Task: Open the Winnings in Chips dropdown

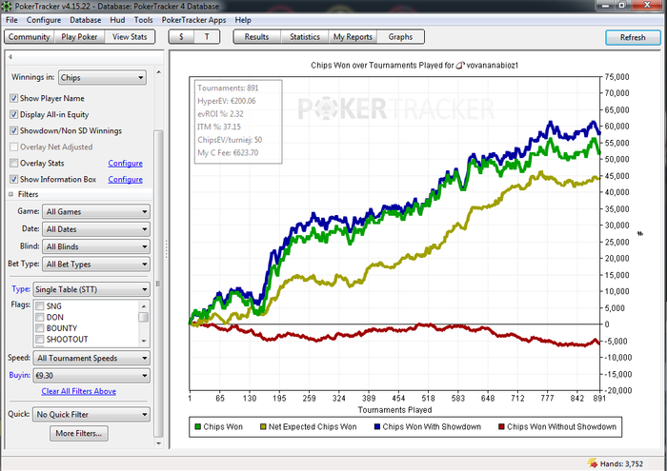Action: click(x=102, y=78)
